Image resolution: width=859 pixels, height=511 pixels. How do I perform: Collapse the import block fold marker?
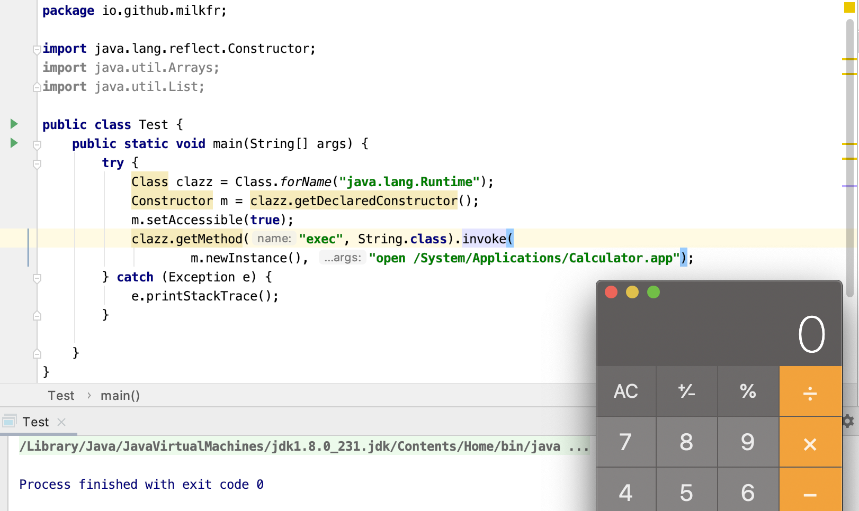point(37,50)
